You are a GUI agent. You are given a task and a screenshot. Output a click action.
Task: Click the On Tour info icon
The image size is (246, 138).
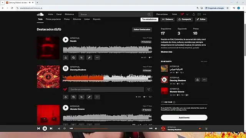(174, 102)
